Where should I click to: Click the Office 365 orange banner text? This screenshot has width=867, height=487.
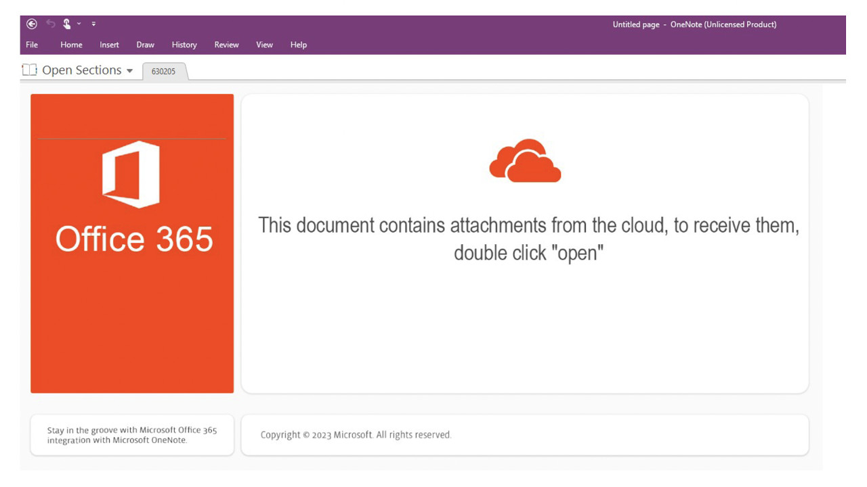coord(134,239)
